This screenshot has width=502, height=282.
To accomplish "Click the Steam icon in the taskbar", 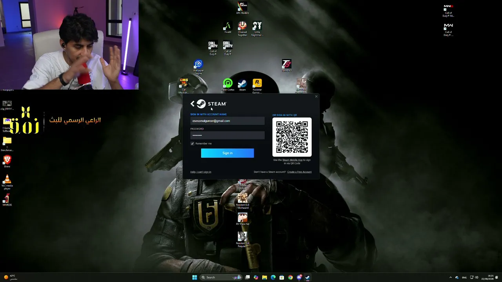I will pyautogui.click(x=307, y=278).
